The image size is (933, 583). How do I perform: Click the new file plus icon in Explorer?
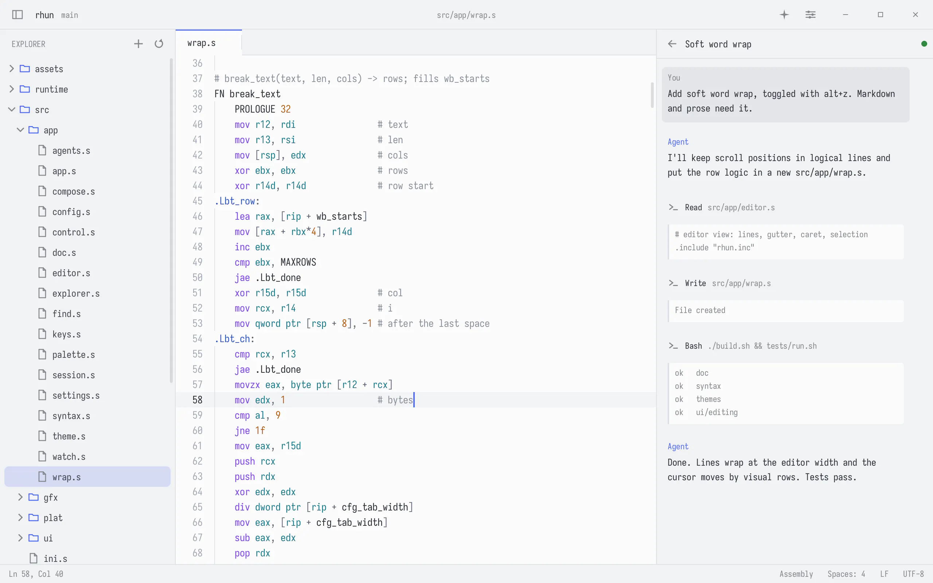point(138,44)
